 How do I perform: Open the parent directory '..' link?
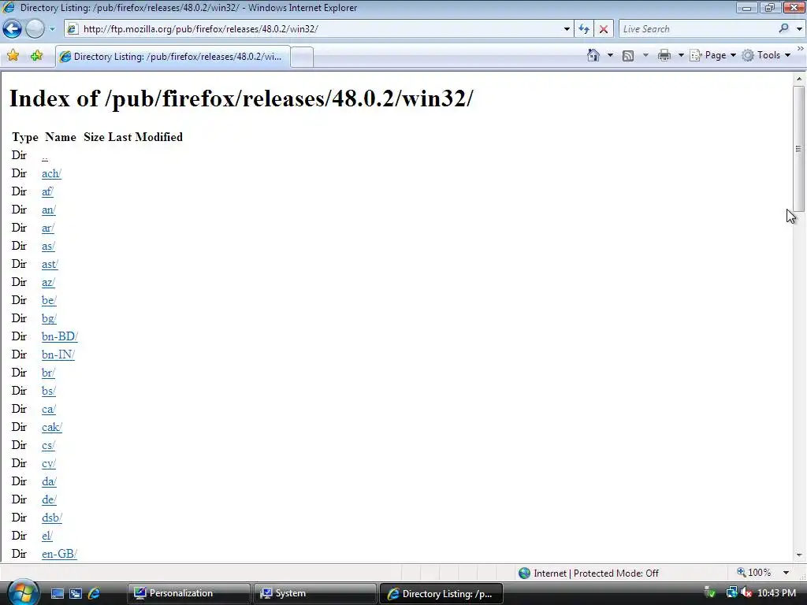pyautogui.click(x=45, y=155)
